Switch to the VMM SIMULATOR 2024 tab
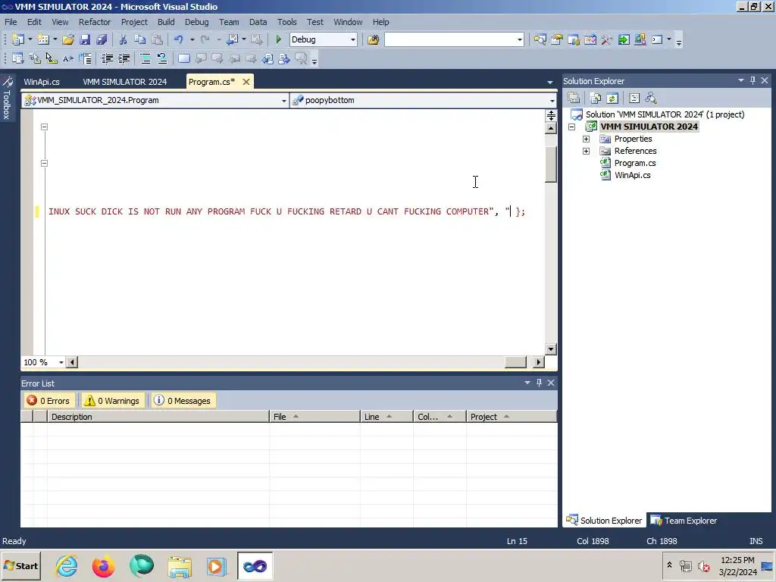This screenshot has width=776, height=582. pos(125,82)
